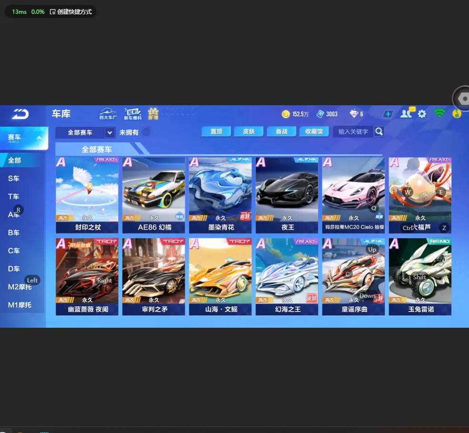Collapse the 赛车 sidebar section
The width and height of the screenshot is (469, 433).
pyautogui.click(x=39, y=138)
